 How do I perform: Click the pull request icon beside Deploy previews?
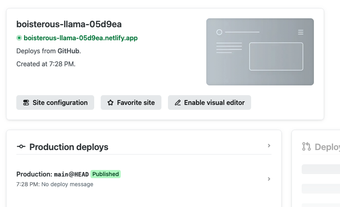(x=306, y=147)
